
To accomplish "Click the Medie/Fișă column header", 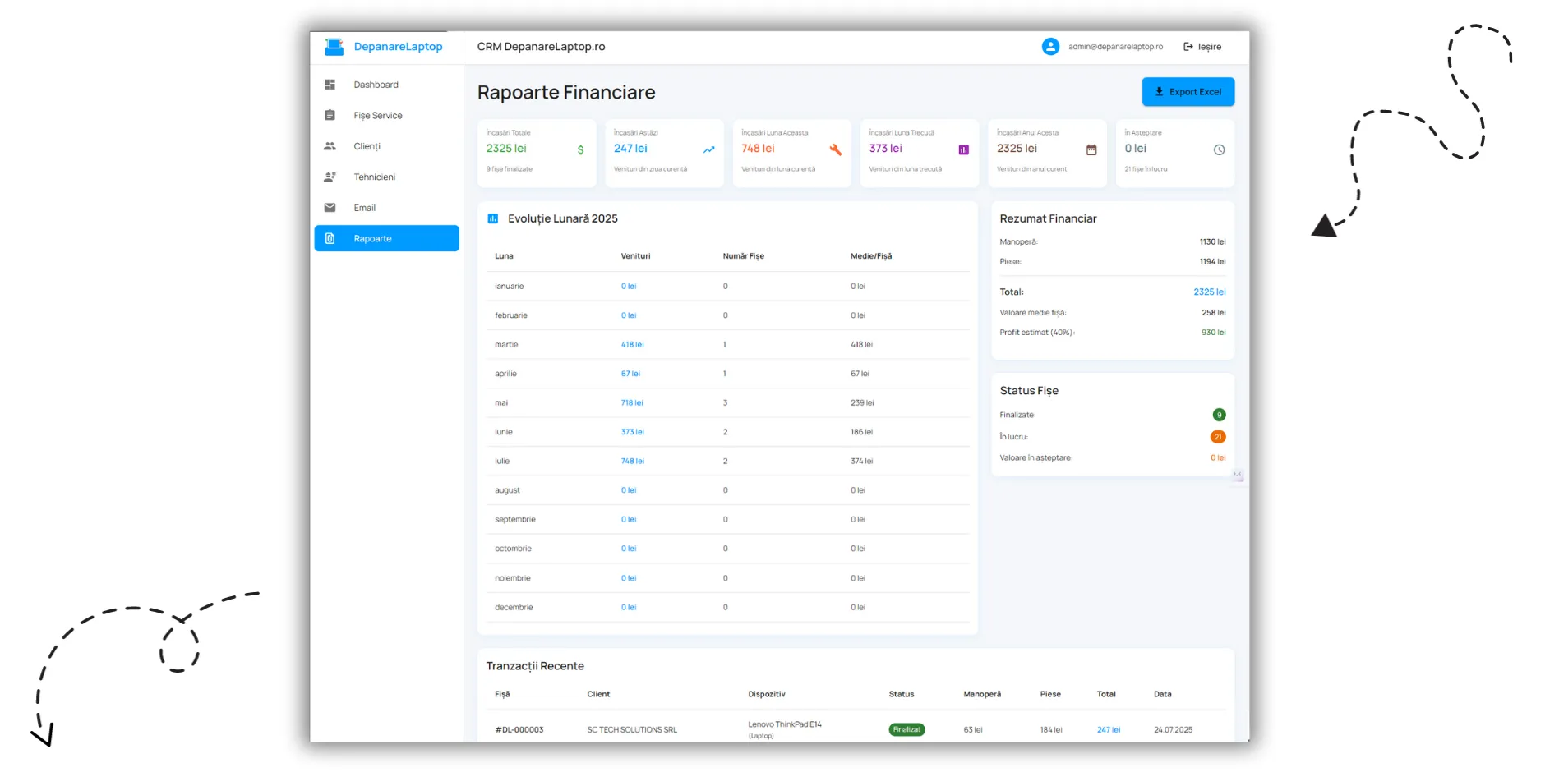I will pyautogui.click(x=870, y=256).
